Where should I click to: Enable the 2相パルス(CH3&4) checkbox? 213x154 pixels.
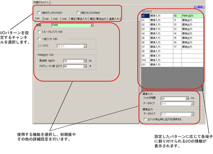(78, 13)
